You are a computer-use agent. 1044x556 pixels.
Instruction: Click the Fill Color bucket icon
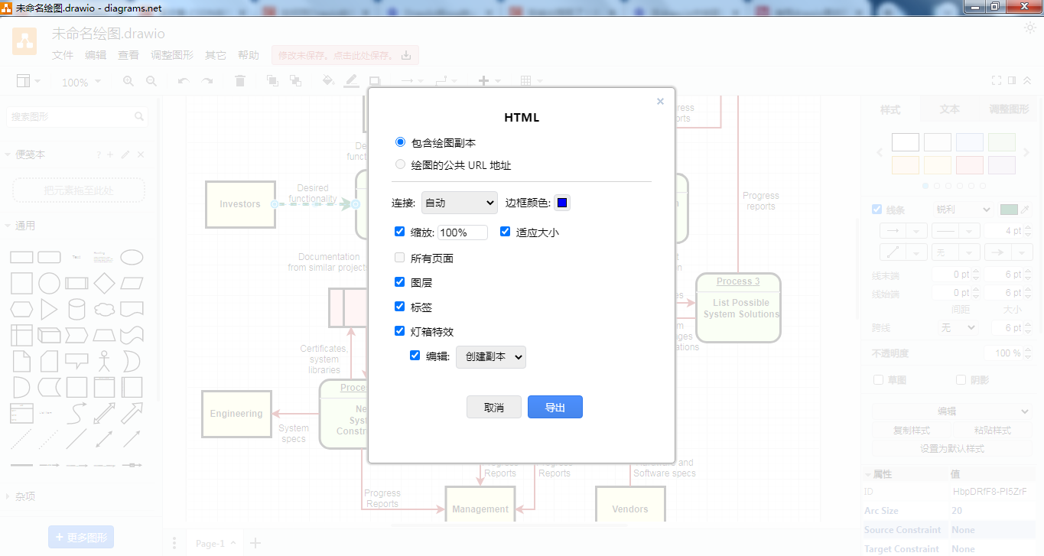327,81
